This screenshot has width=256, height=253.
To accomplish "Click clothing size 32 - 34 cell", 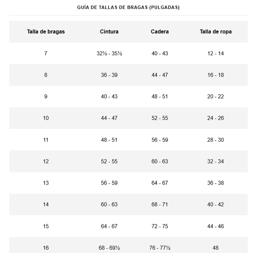I will click(x=216, y=162).
